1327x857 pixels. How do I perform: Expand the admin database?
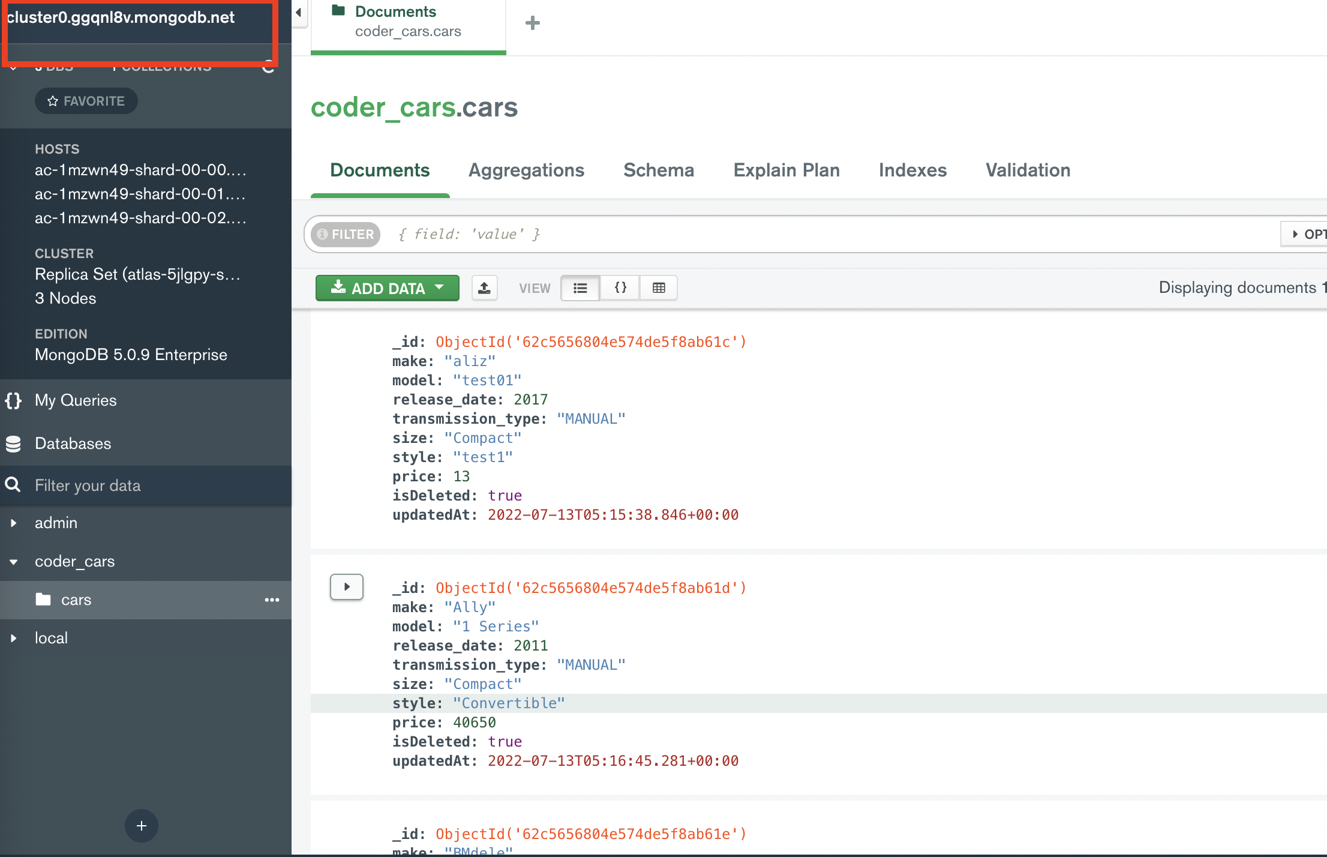(x=13, y=523)
